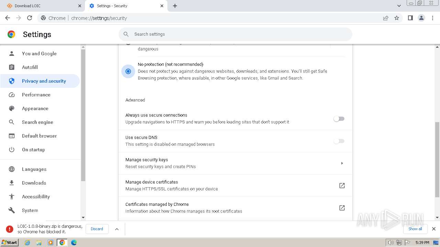Click the Search settings field
Image resolution: width=440 pixels, height=247 pixels.
[235, 34]
